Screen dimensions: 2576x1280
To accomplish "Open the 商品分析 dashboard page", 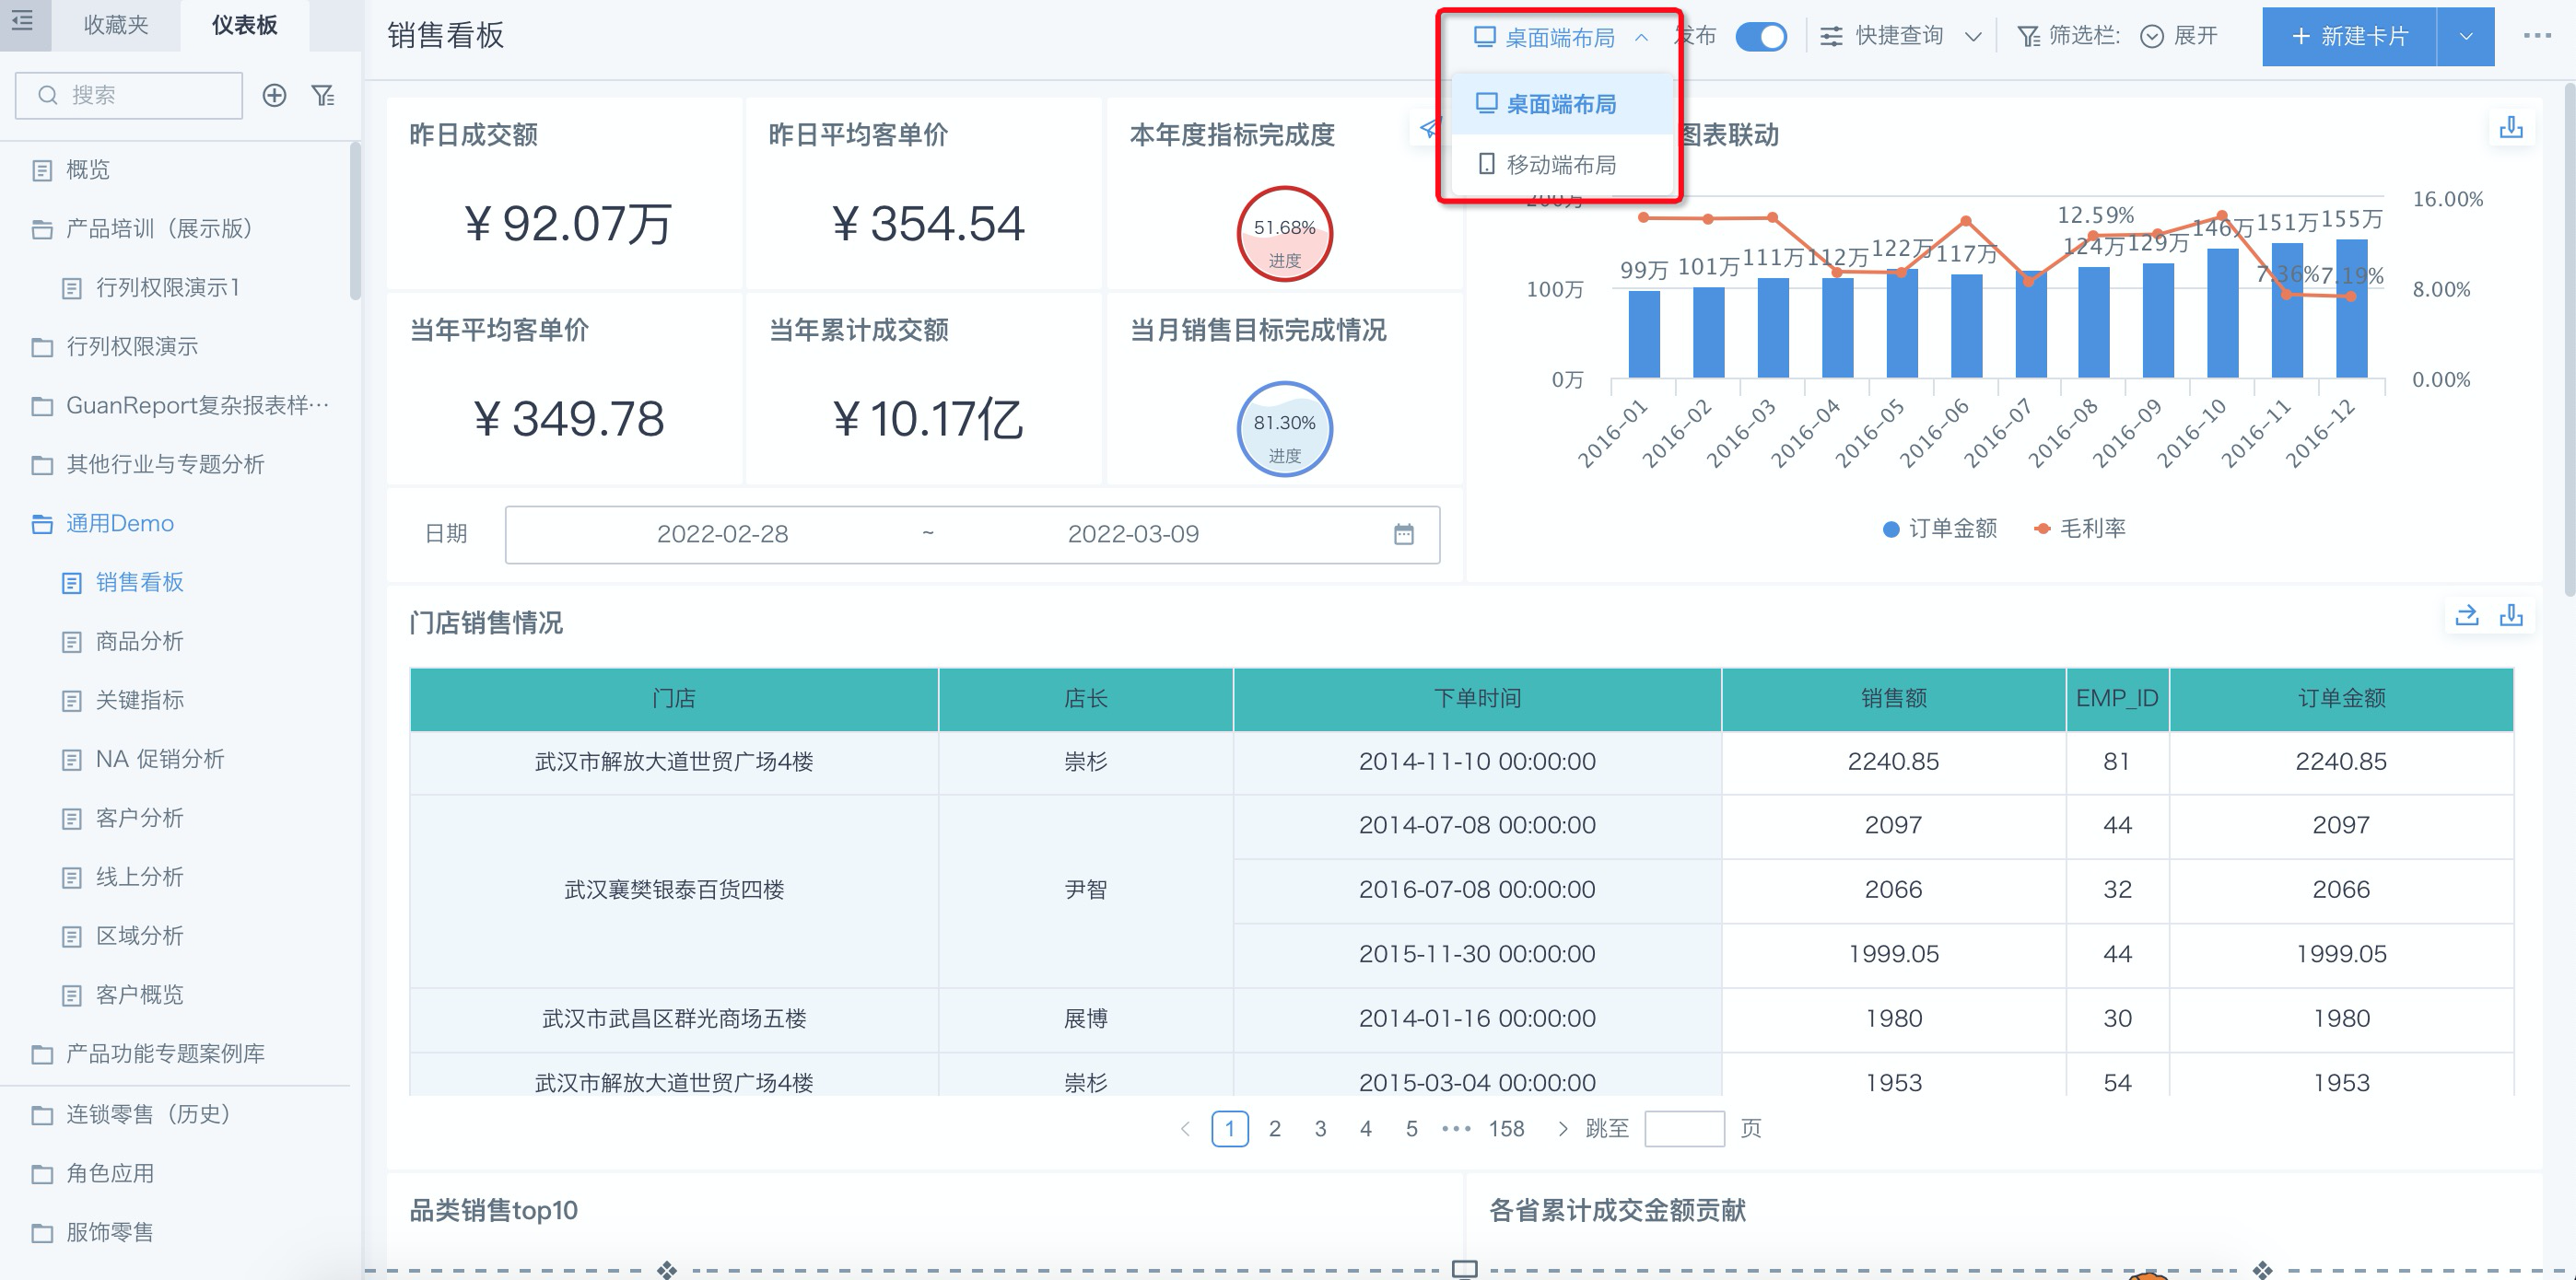I will pyautogui.click(x=139, y=642).
